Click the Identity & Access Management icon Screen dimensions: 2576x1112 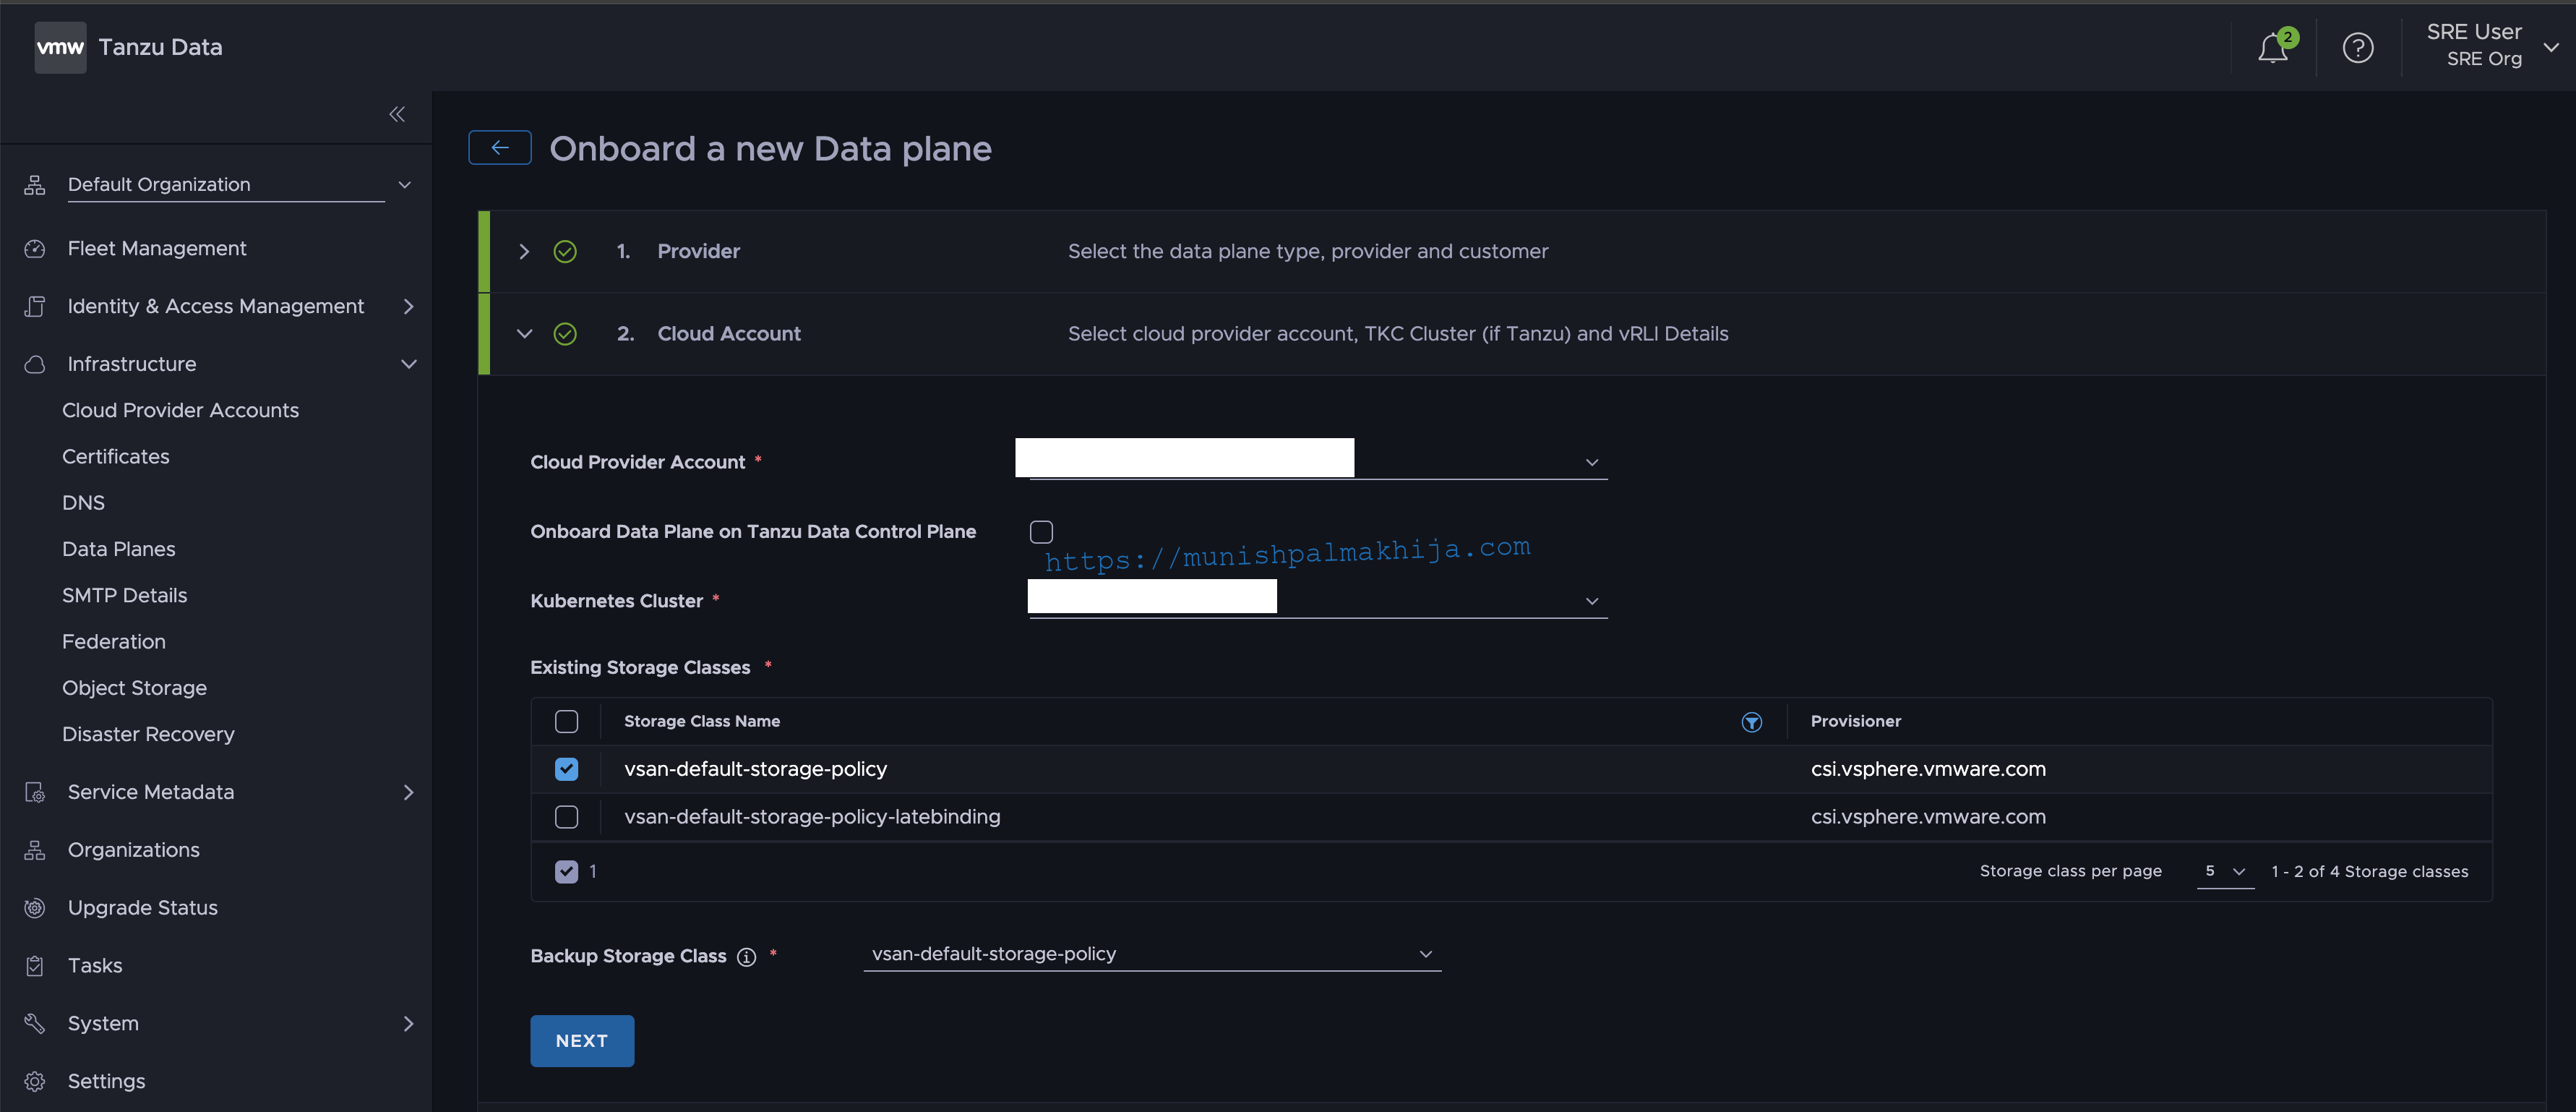35,307
